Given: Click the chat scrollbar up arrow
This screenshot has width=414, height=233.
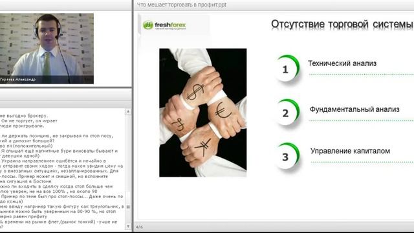Looking at the screenshot, I should (x=128, y=112).
